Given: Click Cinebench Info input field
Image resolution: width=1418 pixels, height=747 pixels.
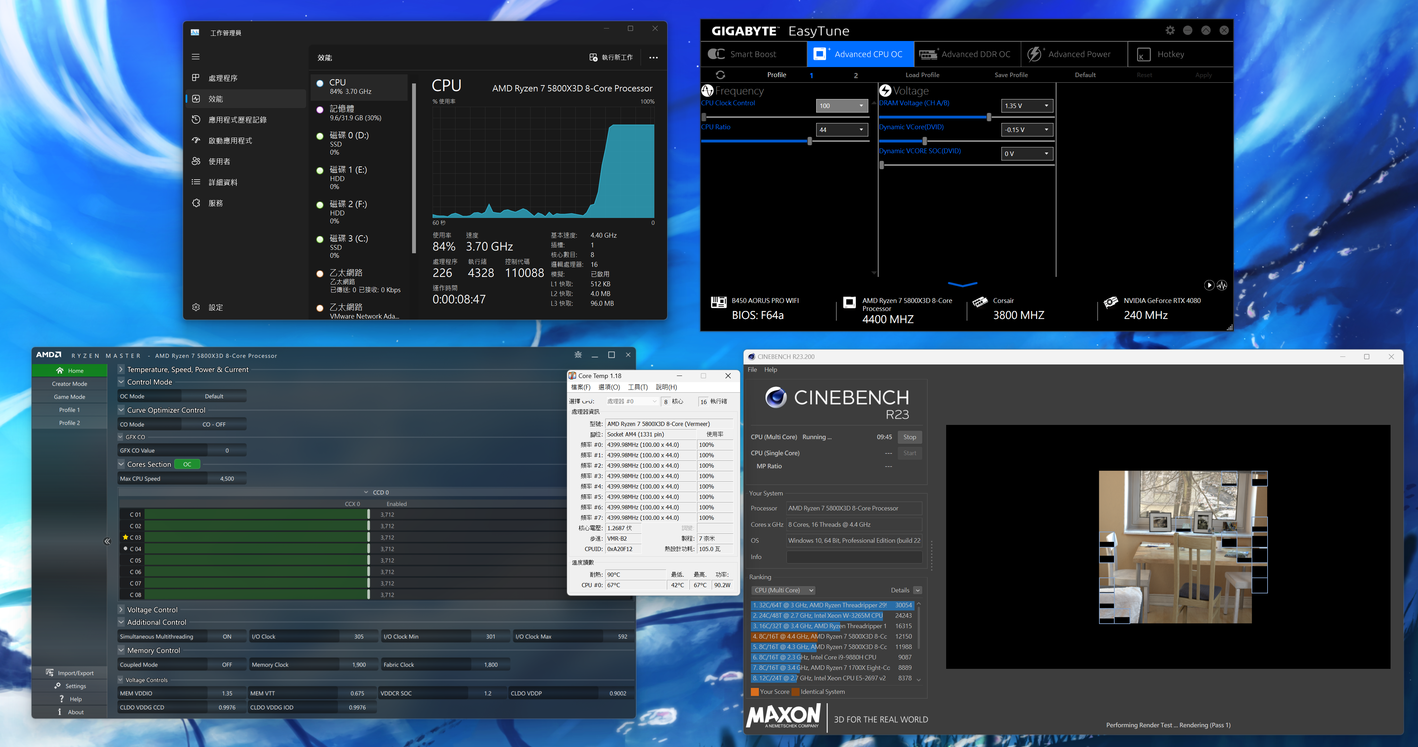Looking at the screenshot, I should [x=854, y=557].
